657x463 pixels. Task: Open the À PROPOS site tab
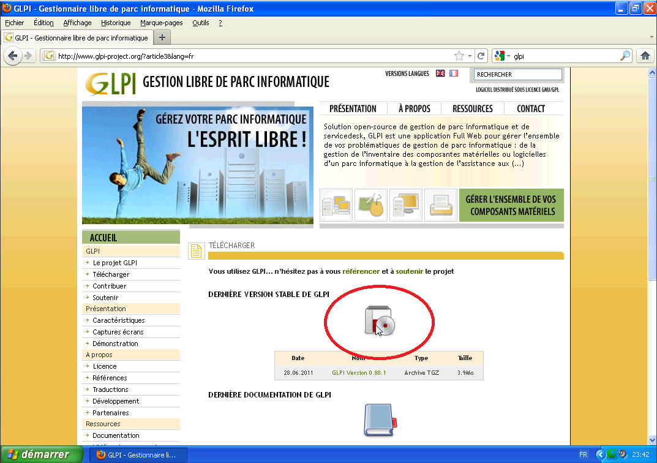(x=415, y=108)
